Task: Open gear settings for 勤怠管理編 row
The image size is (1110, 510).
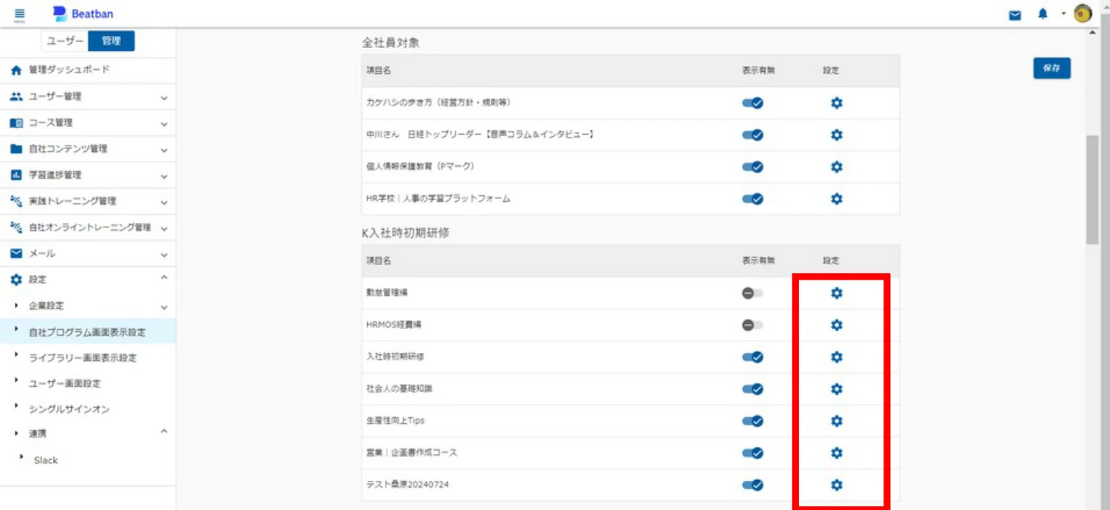Action: pos(836,293)
